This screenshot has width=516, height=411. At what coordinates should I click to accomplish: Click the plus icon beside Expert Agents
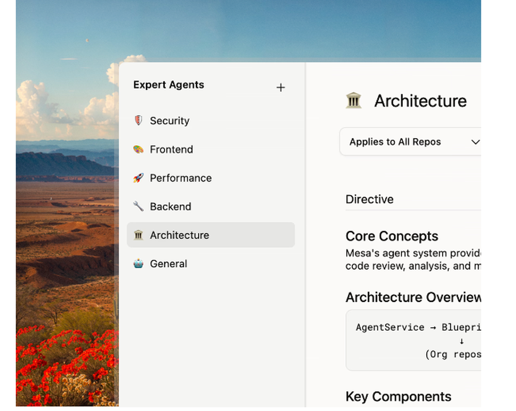(x=281, y=88)
